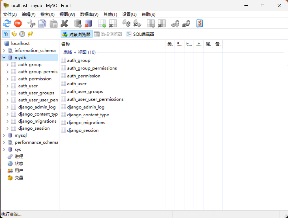Select 进程 in the tree

(19, 156)
